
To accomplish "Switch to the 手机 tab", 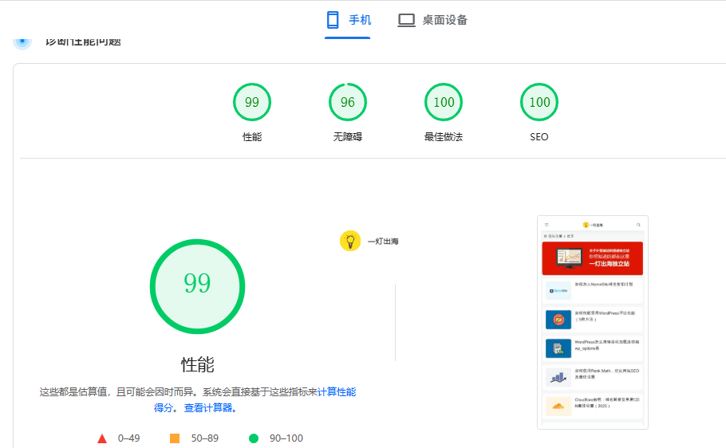I will 348,20.
